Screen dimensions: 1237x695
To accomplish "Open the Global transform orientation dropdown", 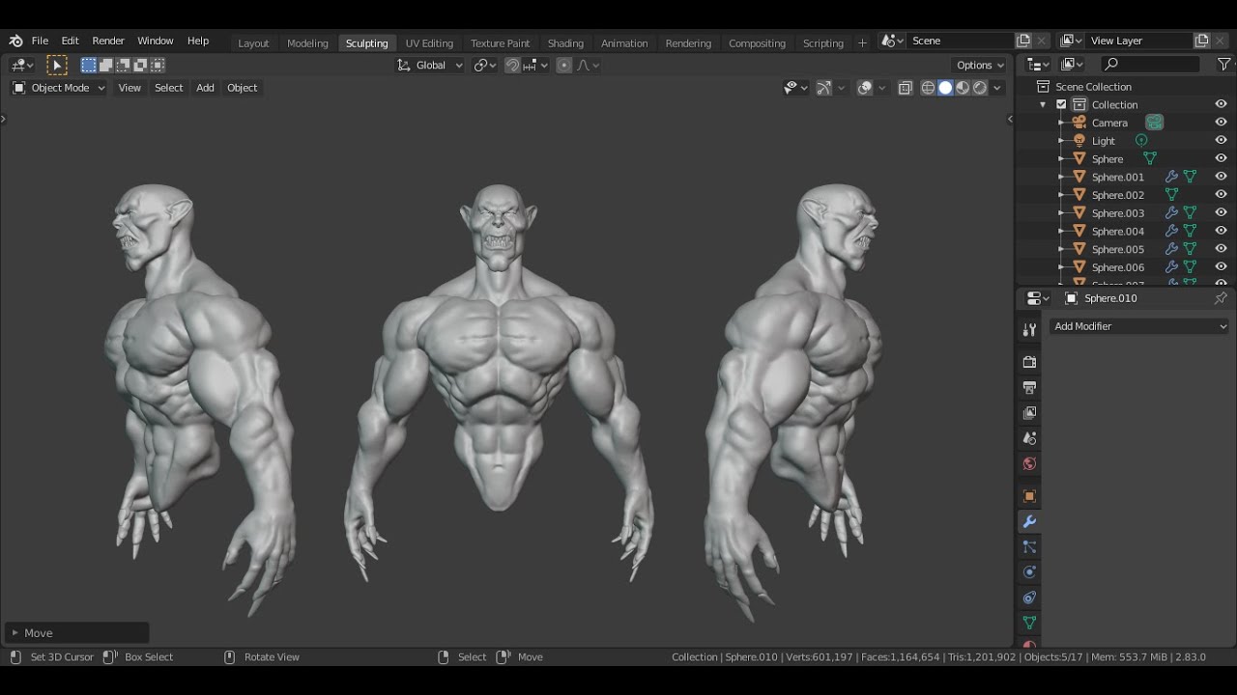I will click(430, 65).
